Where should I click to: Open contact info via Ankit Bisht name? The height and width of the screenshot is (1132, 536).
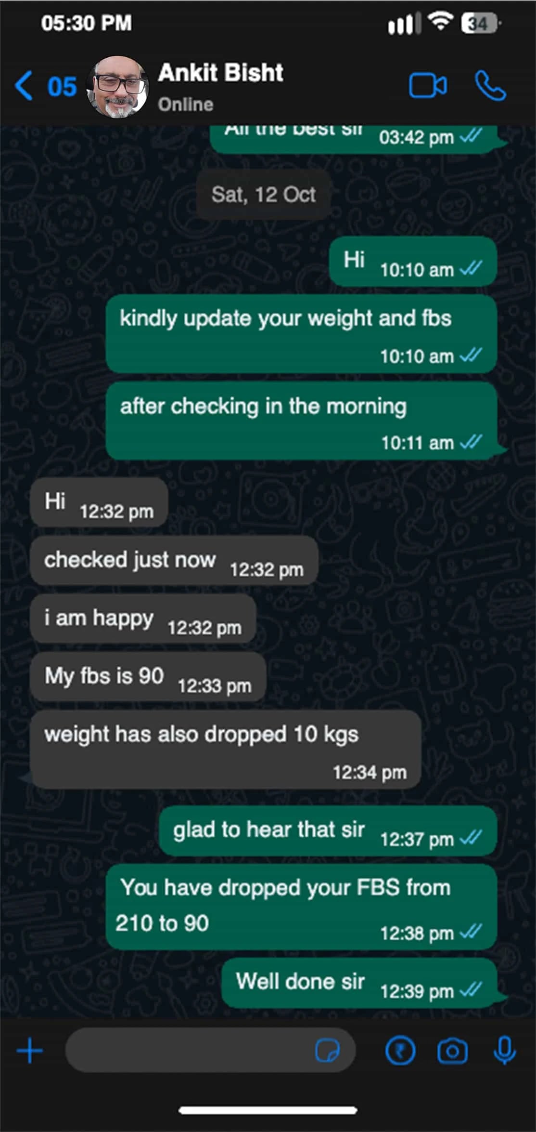[x=220, y=73]
